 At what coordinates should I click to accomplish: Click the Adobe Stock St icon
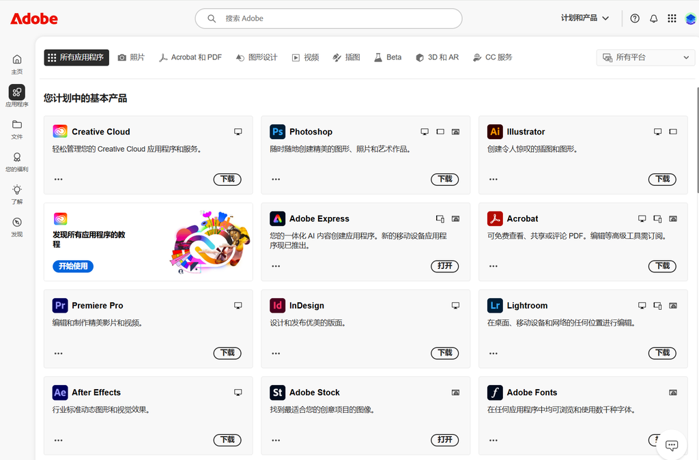click(277, 392)
